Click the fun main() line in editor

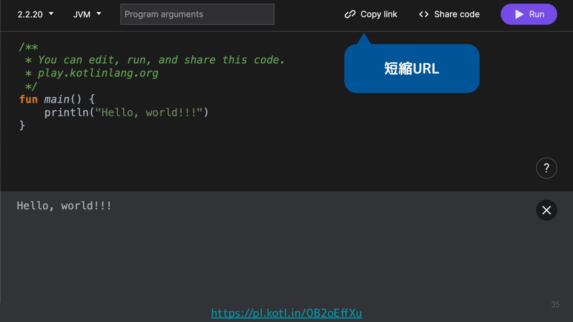(57, 99)
